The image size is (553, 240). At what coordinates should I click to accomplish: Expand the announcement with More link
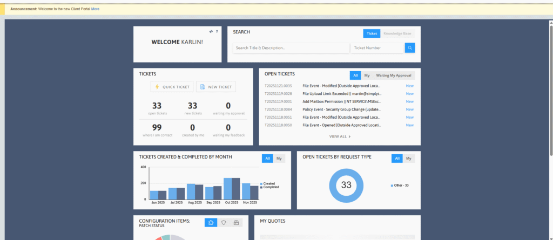tap(95, 9)
